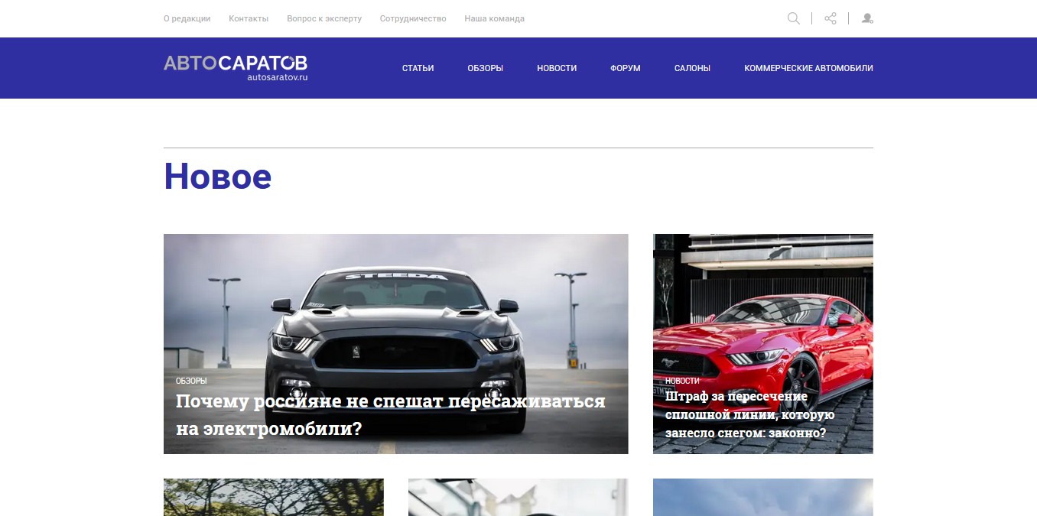Select the Форум menu item

pyautogui.click(x=626, y=68)
